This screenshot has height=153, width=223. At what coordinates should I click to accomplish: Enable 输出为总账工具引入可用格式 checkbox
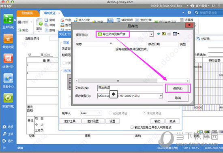click(132, 127)
